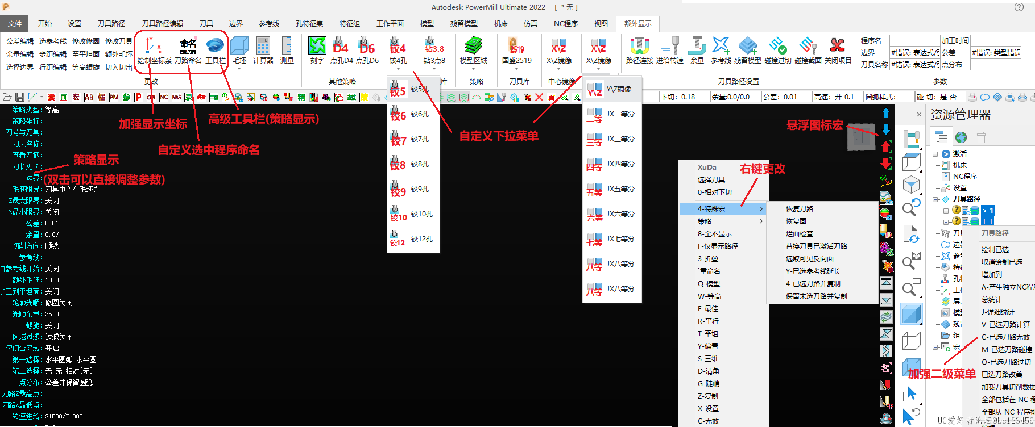Choose JX四等分 from mirror list
The image size is (1035, 427).
click(x=612, y=164)
